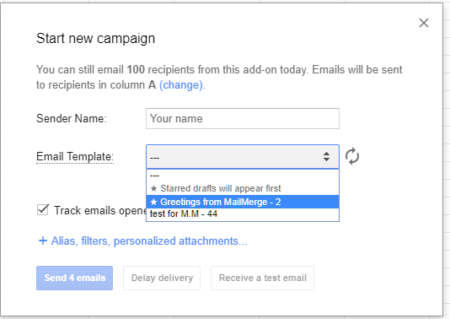Choose Greetings from MailMerge - 2 template
This screenshot has width=450, height=319.
(x=243, y=202)
